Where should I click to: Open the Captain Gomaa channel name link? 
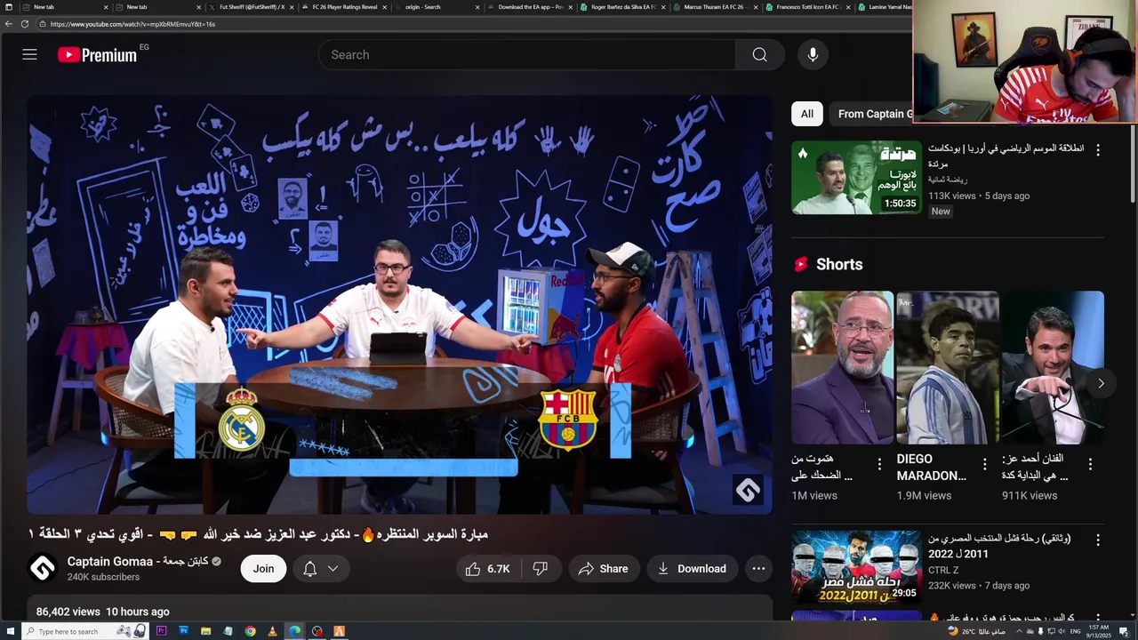(x=137, y=562)
